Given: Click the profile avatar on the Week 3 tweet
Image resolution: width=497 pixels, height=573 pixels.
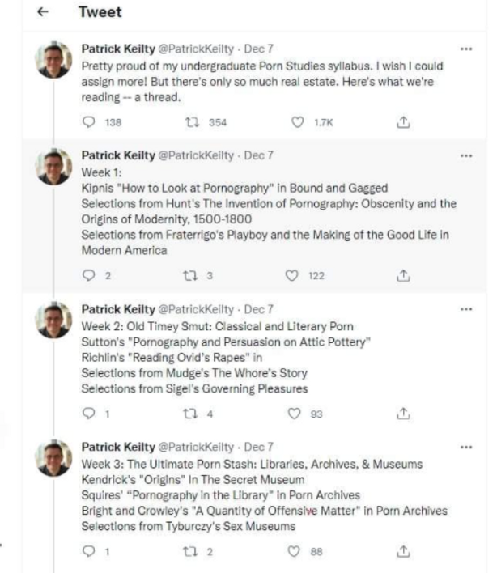Looking at the screenshot, I should pos(56,459).
